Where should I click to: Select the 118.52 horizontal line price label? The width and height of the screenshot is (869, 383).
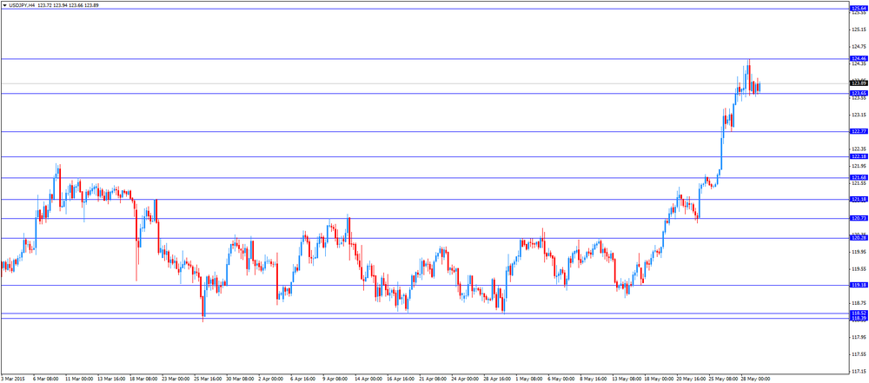859,314
